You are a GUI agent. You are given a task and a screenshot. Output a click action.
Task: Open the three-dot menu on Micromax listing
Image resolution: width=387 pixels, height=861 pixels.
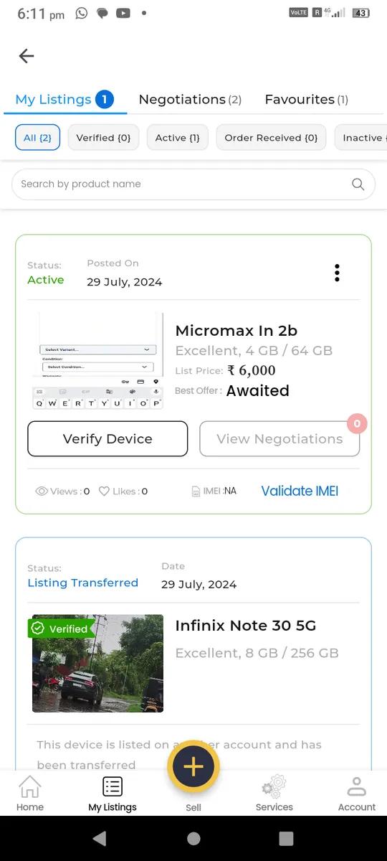[337, 273]
